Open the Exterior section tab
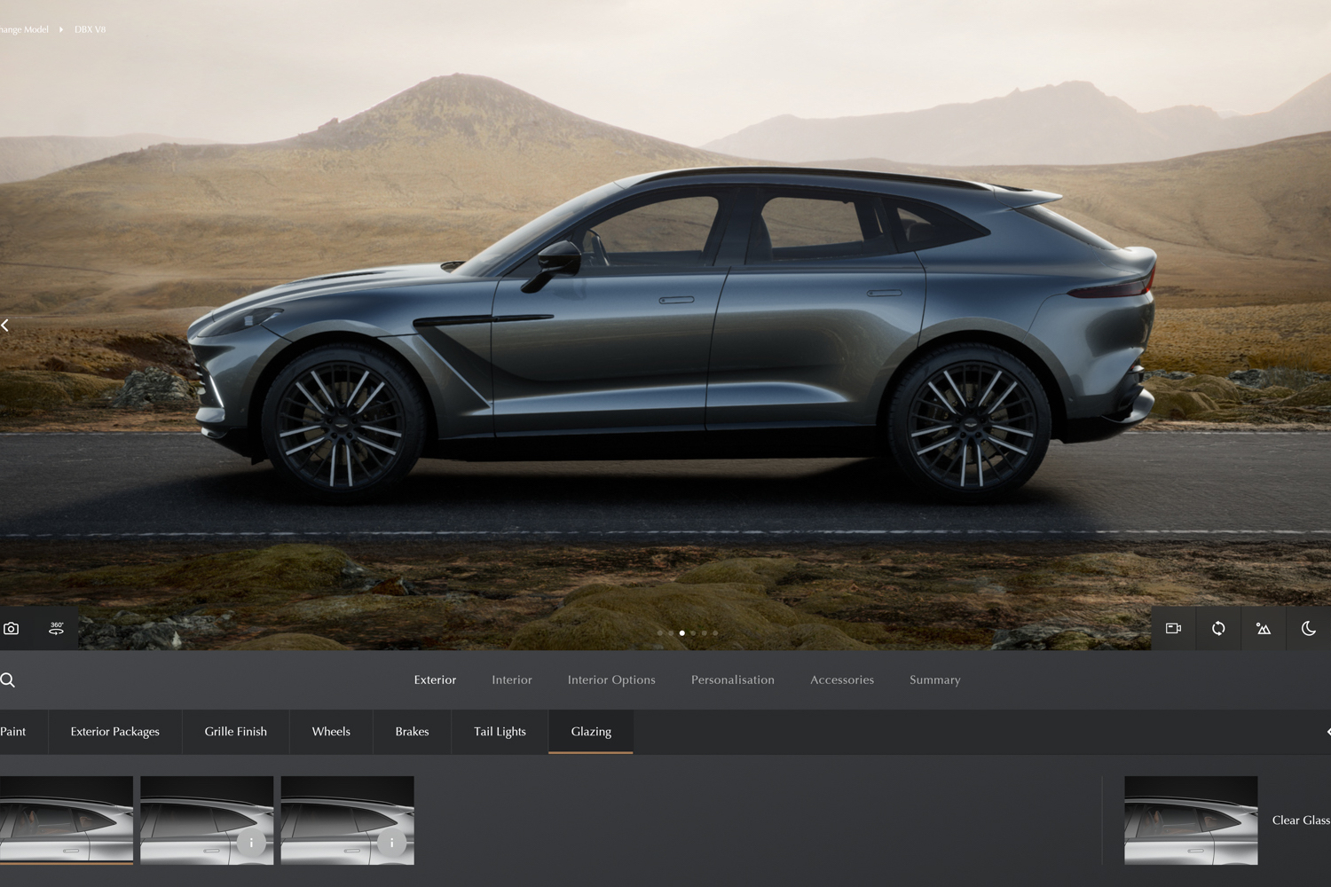Image resolution: width=1331 pixels, height=887 pixels. [x=435, y=679]
